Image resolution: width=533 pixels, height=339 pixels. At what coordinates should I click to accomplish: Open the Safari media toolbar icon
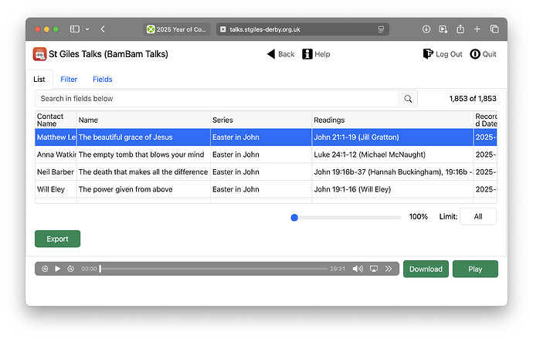443,29
